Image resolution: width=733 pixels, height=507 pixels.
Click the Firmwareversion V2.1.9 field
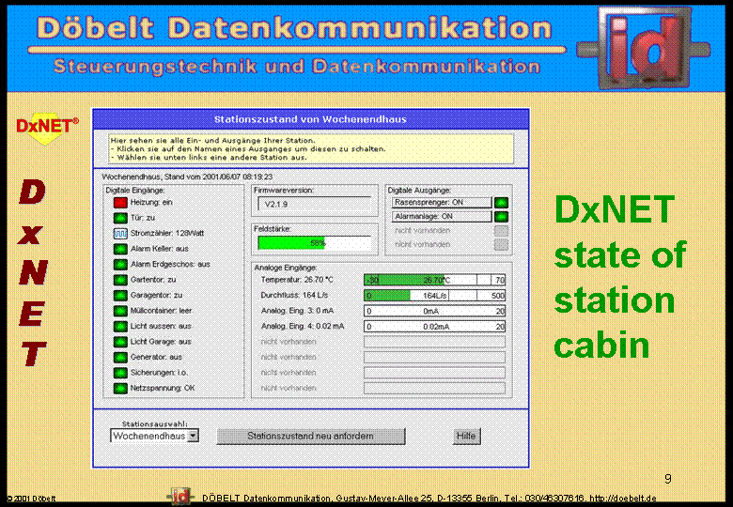pos(315,204)
